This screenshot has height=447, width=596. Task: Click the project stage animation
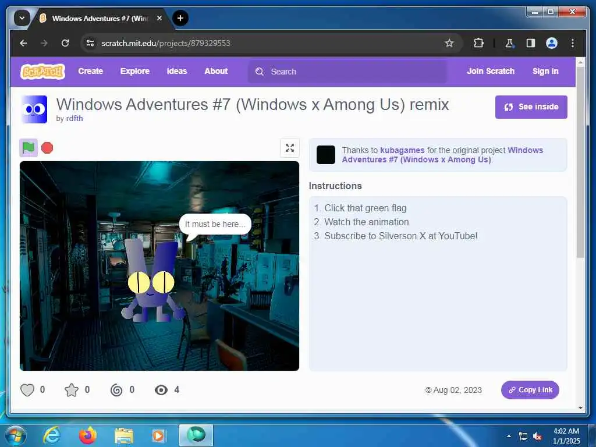tap(159, 265)
